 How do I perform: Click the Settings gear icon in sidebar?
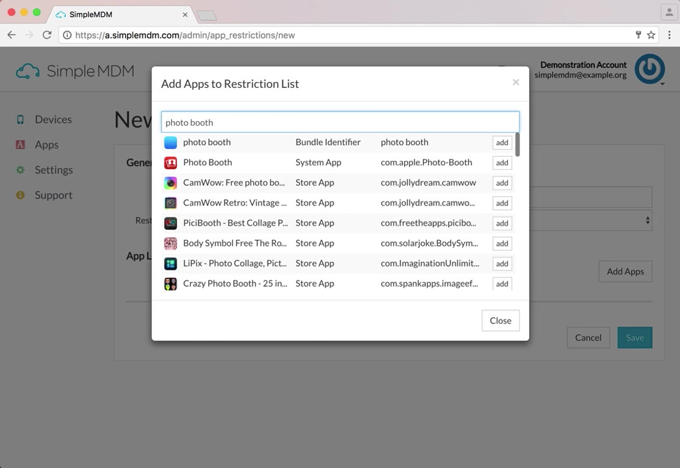click(x=20, y=170)
